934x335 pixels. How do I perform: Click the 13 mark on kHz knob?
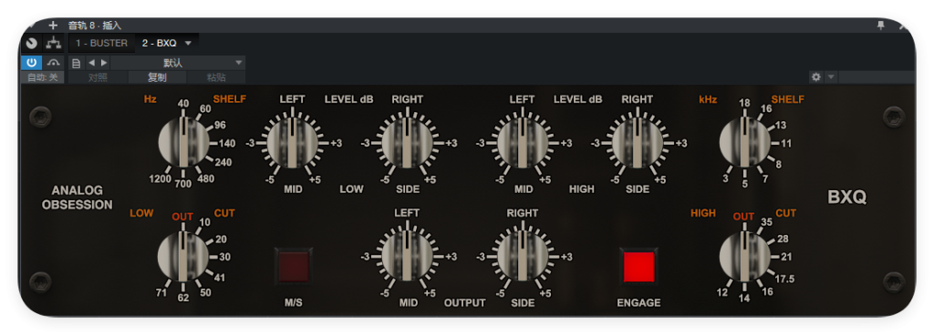(x=781, y=125)
